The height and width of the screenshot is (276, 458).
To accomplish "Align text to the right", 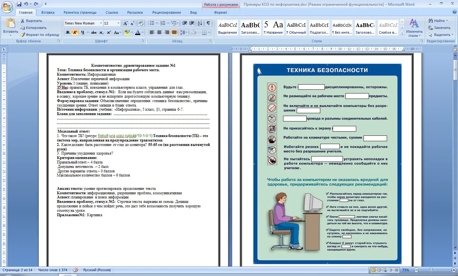I will click(167, 32).
